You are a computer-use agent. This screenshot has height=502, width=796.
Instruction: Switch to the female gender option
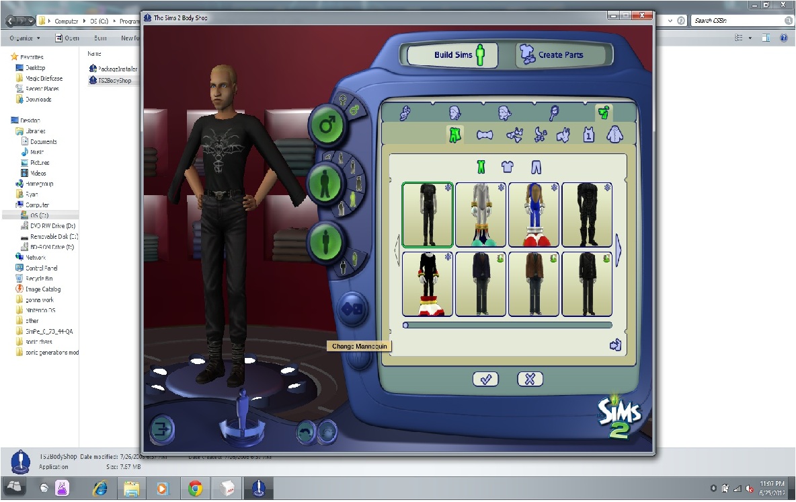coord(343,100)
